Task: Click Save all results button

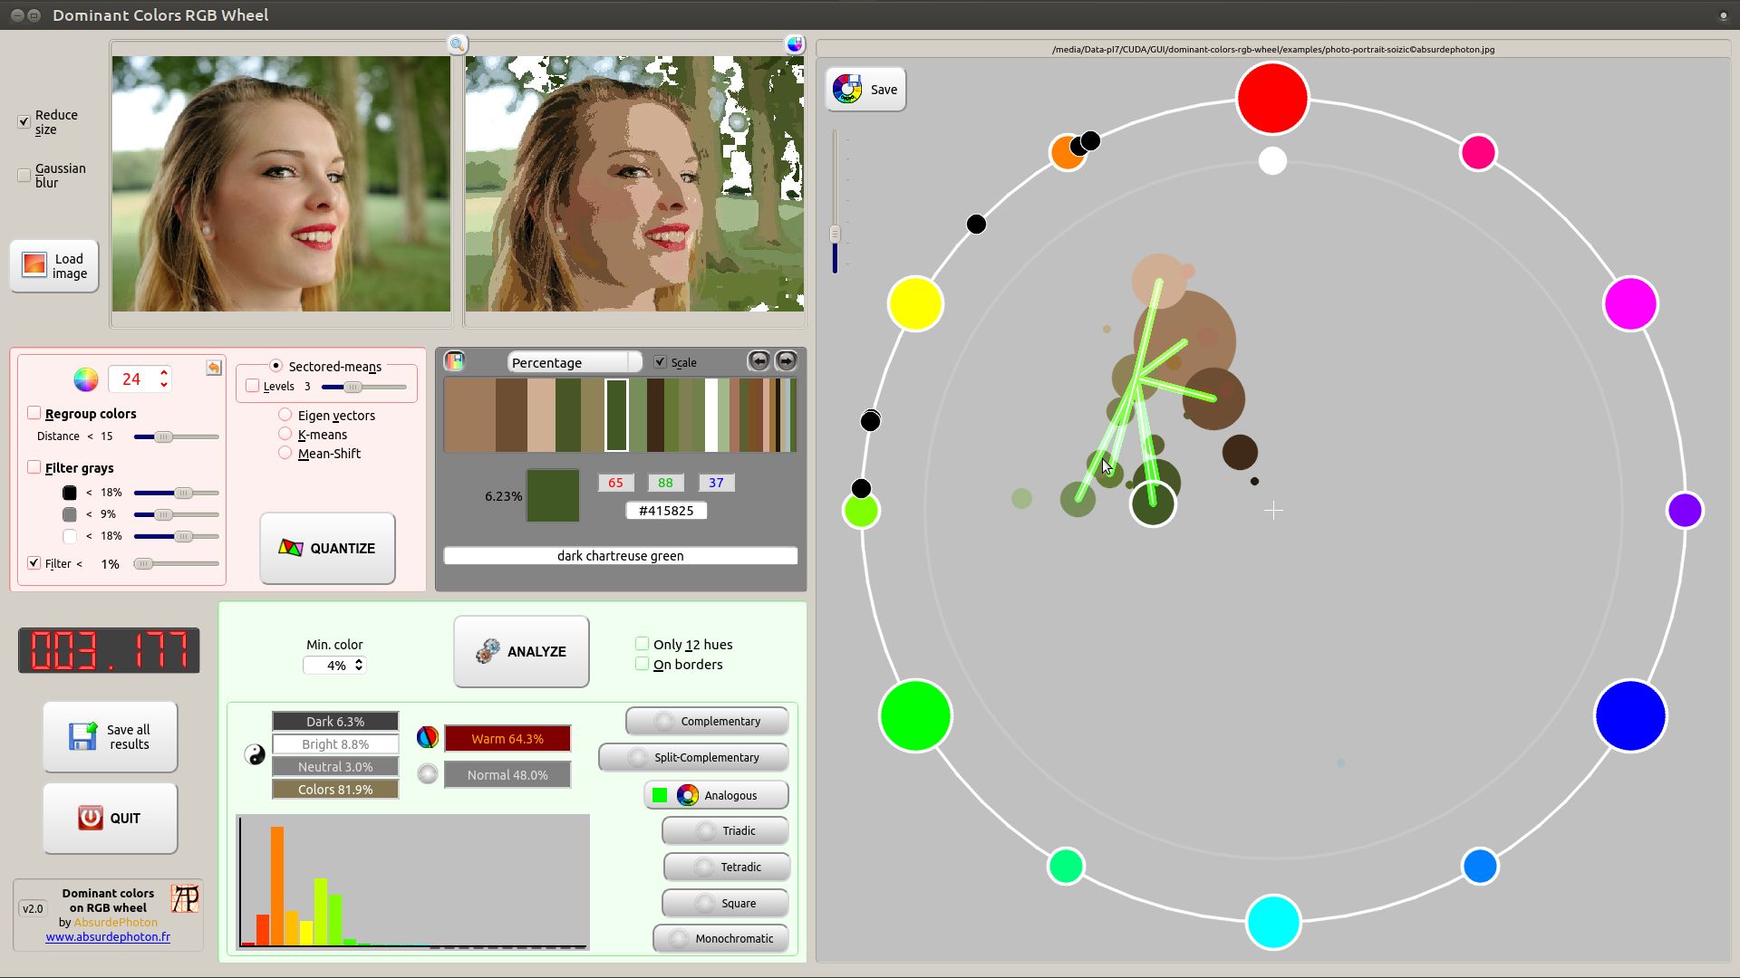Action: pyautogui.click(x=110, y=736)
